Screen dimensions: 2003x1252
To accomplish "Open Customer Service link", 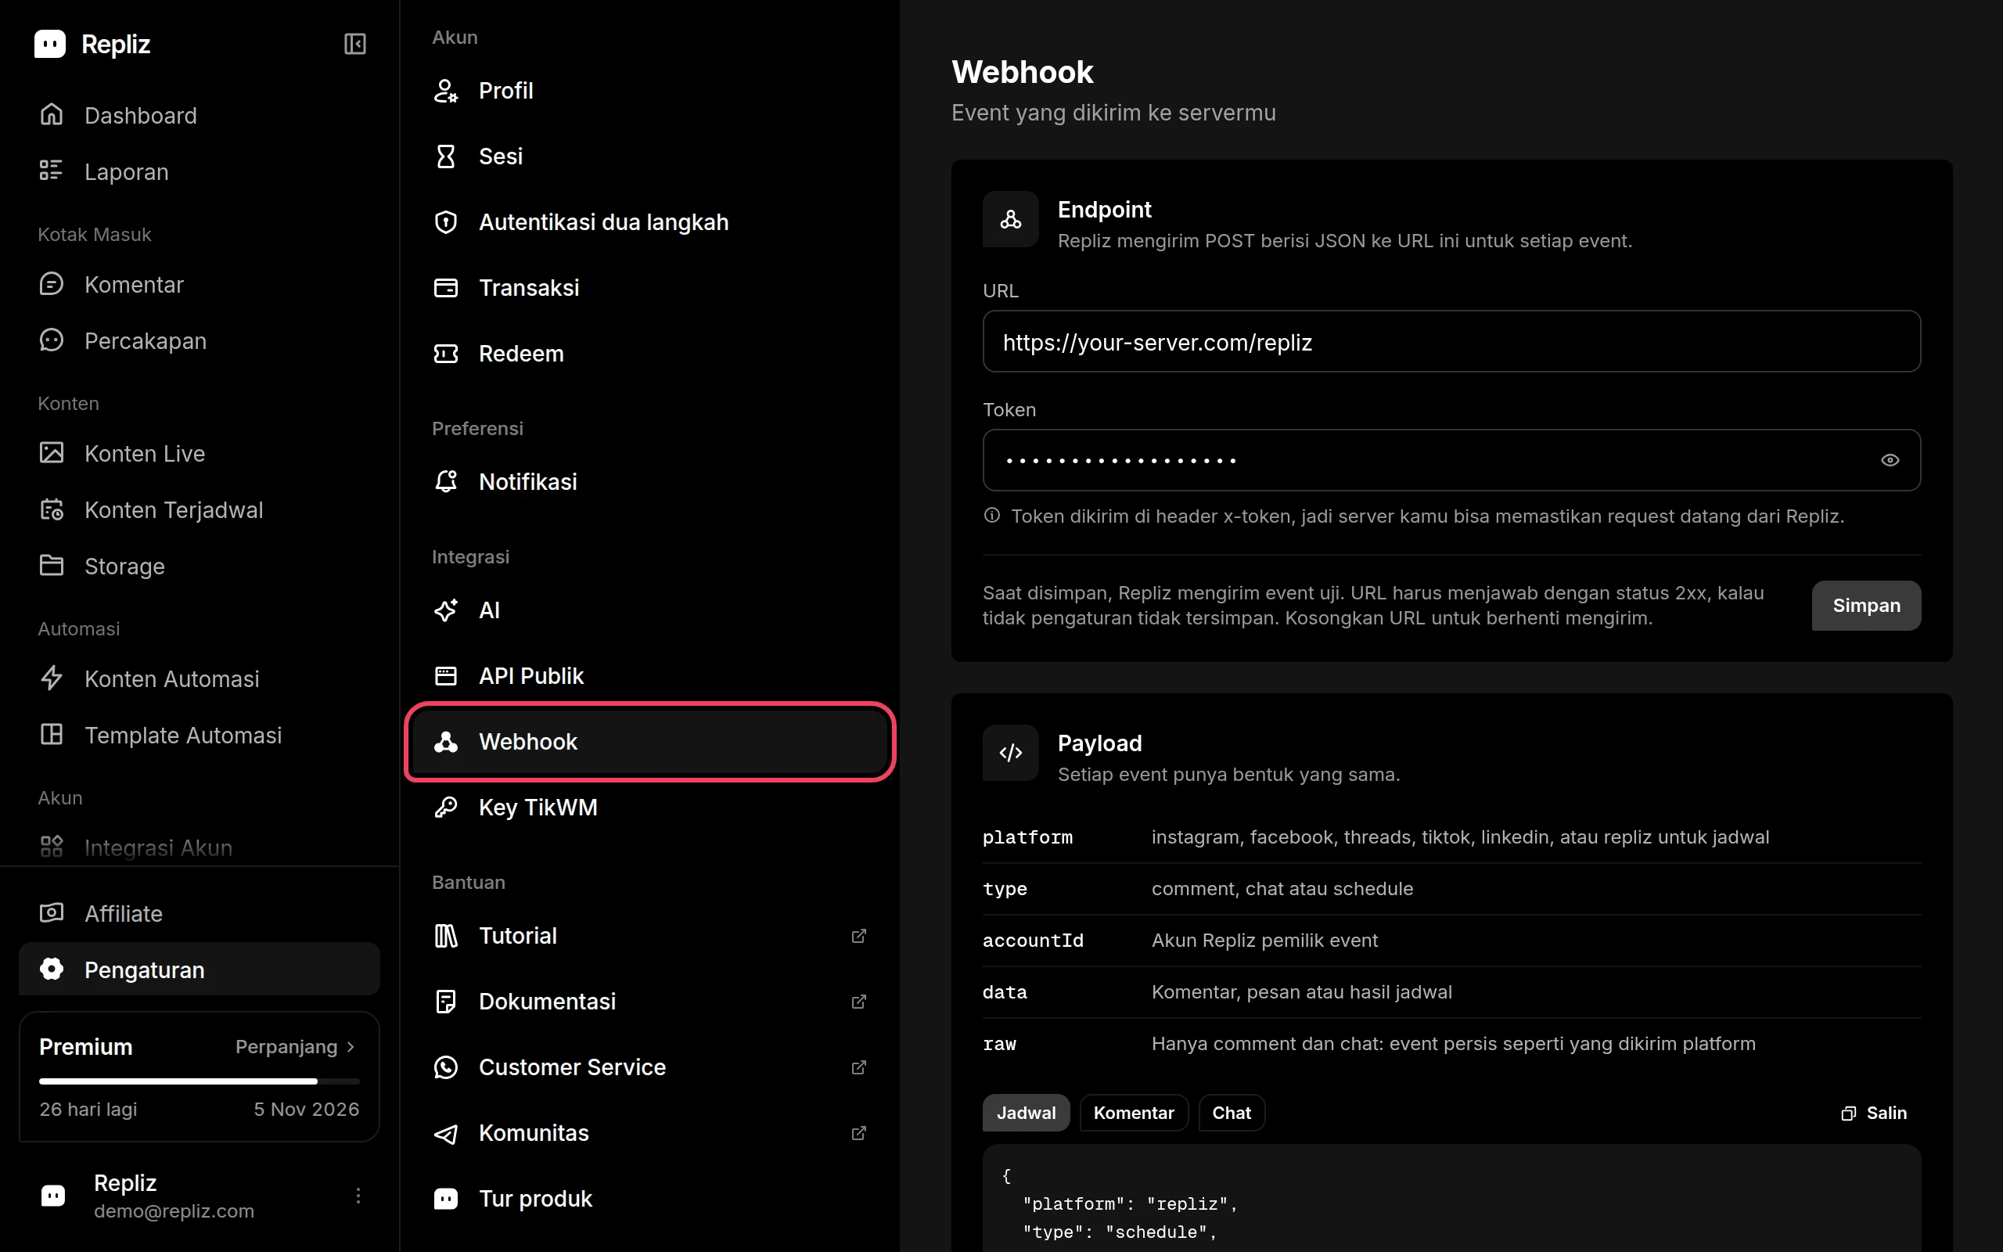I will click(x=649, y=1067).
